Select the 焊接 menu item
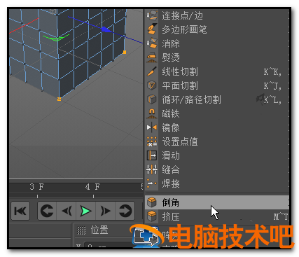 coord(217,183)
